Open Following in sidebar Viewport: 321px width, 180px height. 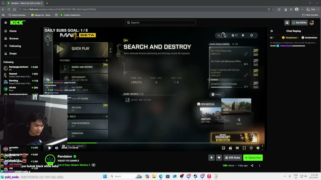coord(15,46)
